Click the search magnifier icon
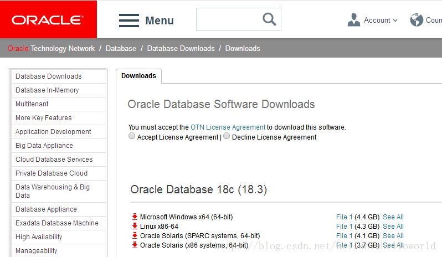The width and height of the screenshot is (442, 257). (269, 19)
